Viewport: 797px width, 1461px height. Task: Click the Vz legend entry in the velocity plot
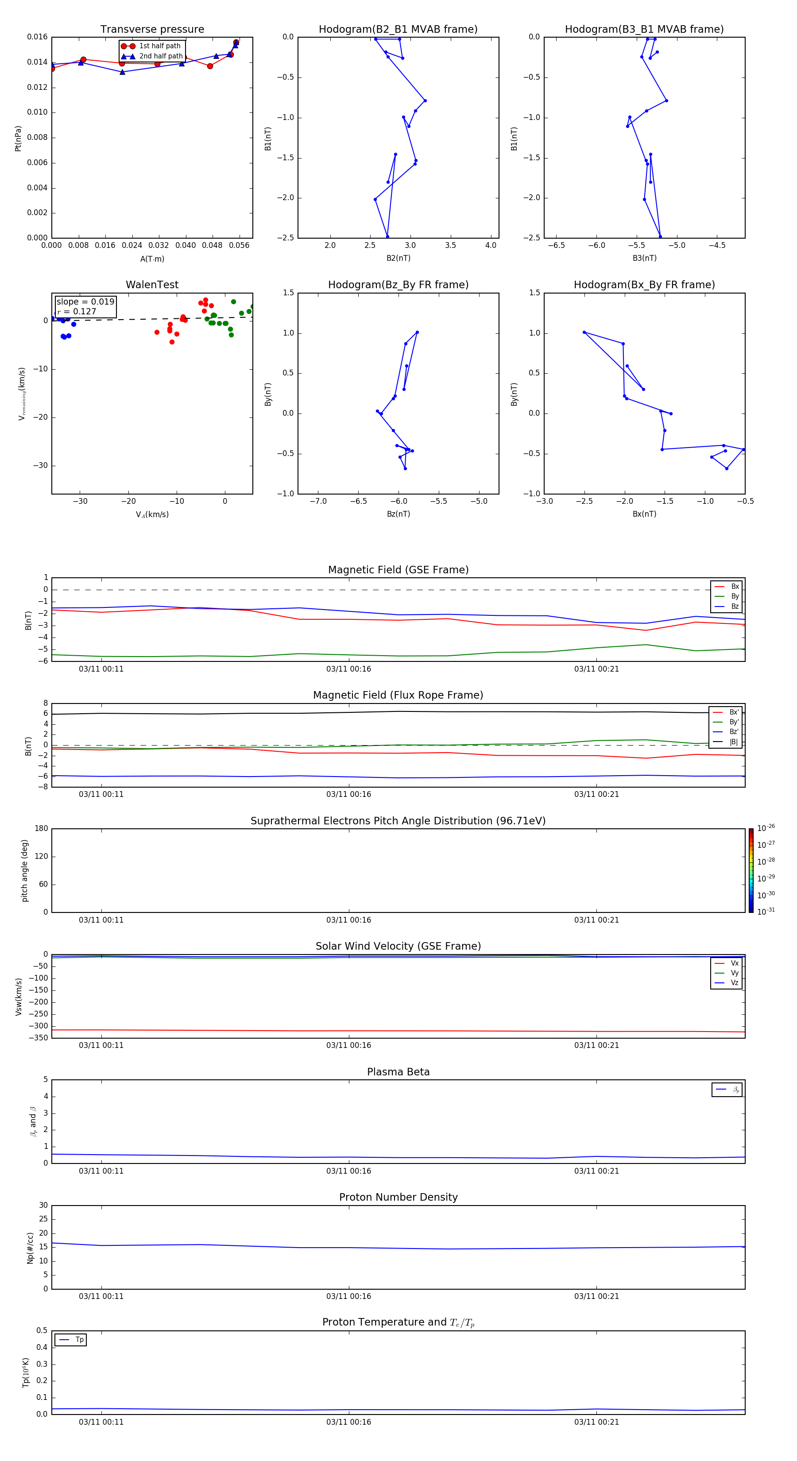(727, 983)
